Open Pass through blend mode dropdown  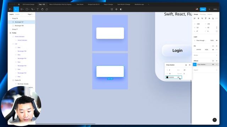click(201, 41)
